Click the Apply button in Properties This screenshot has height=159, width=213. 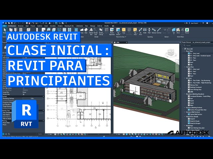click(40, 134)
